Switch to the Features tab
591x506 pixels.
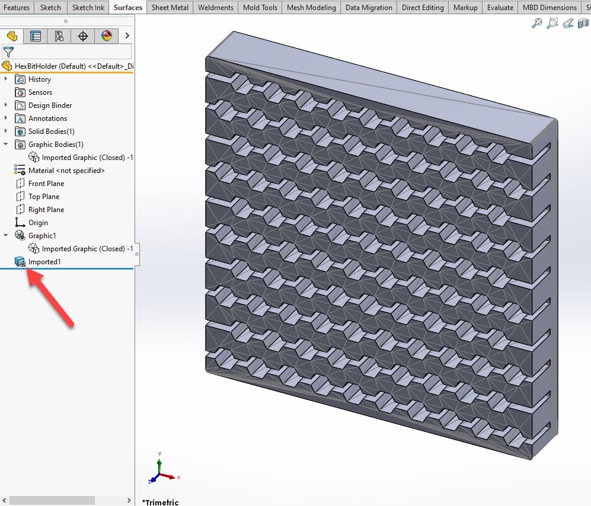point(17,8)
